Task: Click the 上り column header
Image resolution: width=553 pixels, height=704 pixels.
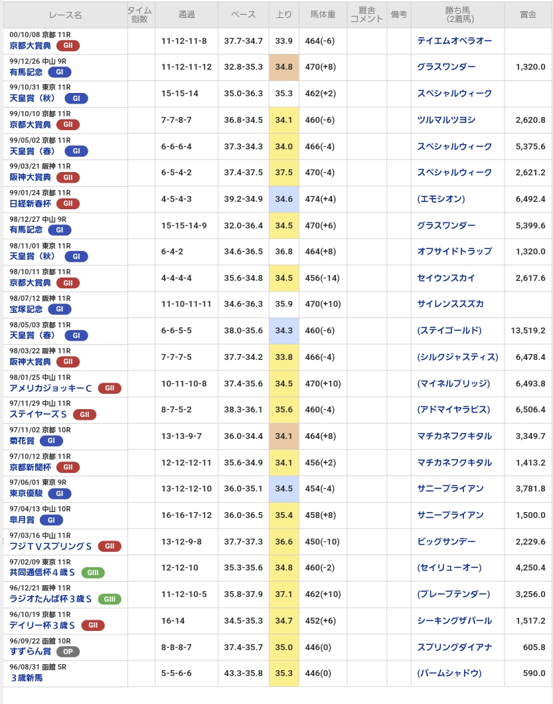Action: tap(283, 14)
